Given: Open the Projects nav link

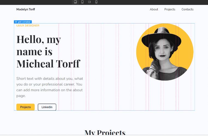Looking at the screenshot, I should (x=170, y=9).
